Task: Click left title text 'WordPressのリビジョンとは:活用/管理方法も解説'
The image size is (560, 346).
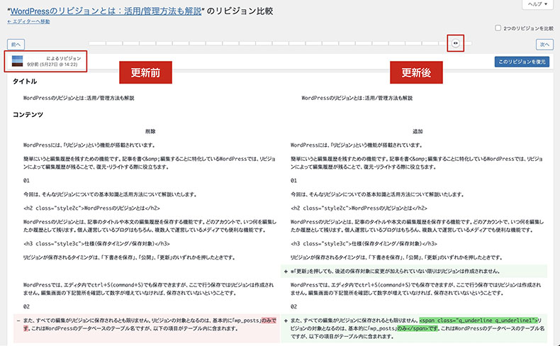Action: [79, 98]
